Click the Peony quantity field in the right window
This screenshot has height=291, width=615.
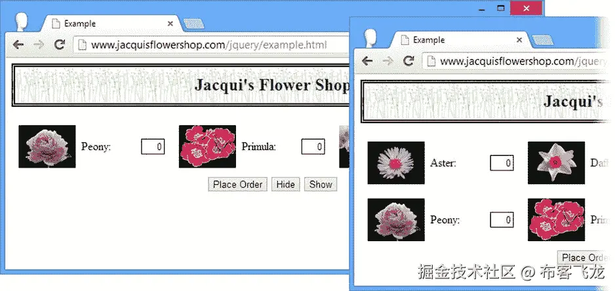[x=502, y=220]
